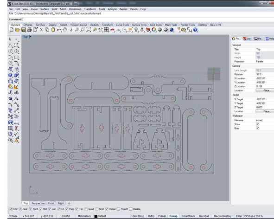Select the Circle tool in sidebar
The image size is (274, 219).
coord(11,51)
